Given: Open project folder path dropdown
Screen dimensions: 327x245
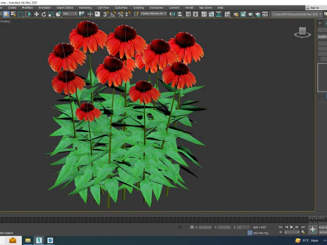Looking at the screenshot, I should tap(296, 14).
